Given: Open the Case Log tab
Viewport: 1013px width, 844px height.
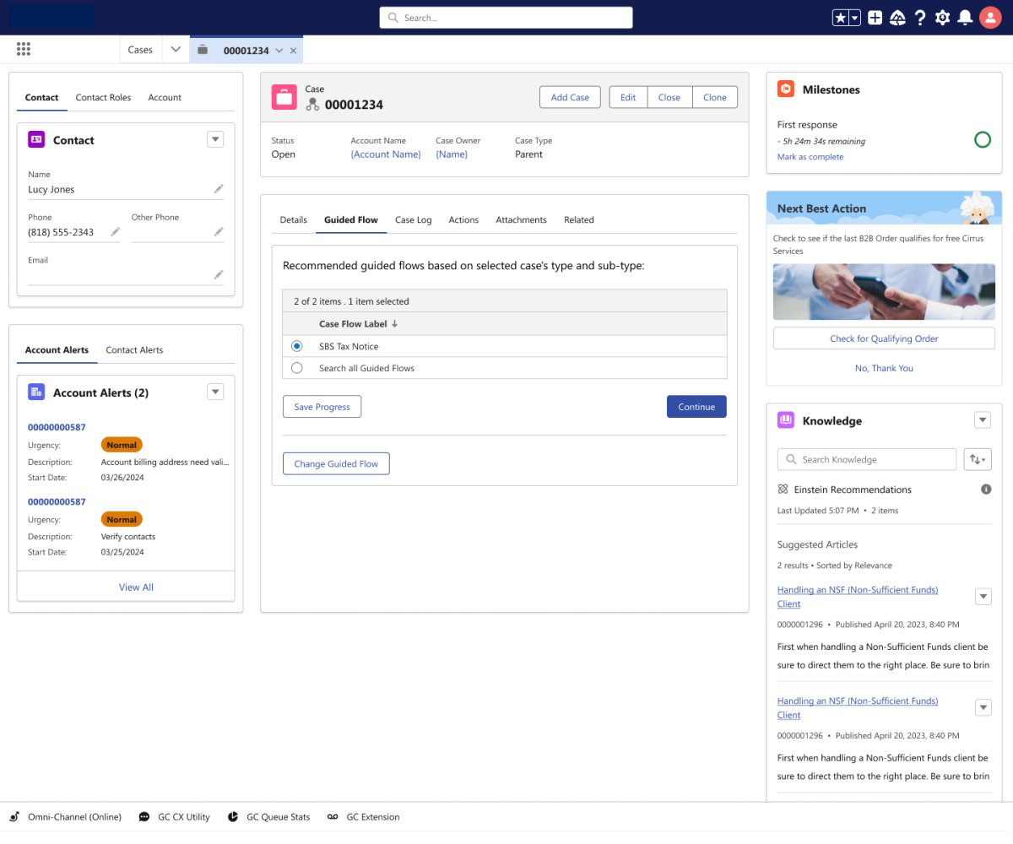Looking at the screenshot, I should [x=414, y=219].
